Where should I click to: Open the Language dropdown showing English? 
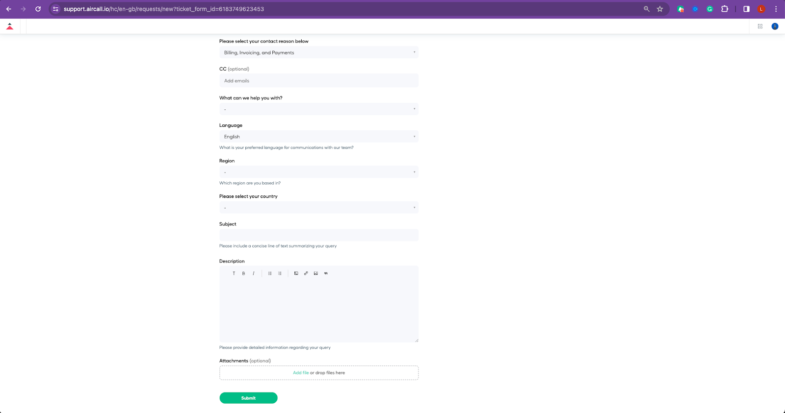(319, 137)
